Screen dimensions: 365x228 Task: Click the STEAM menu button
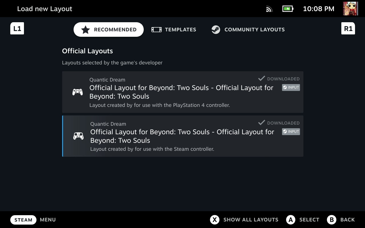pos(23,220)
